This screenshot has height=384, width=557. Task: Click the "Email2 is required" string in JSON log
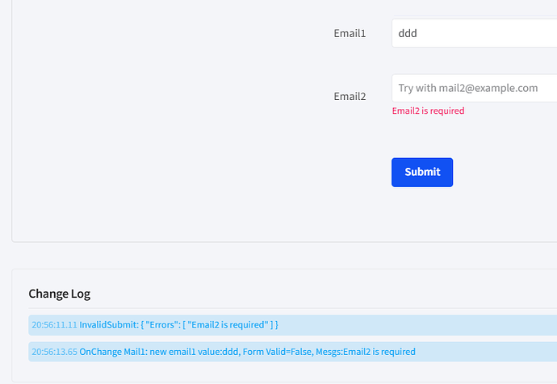click(228, 325)
